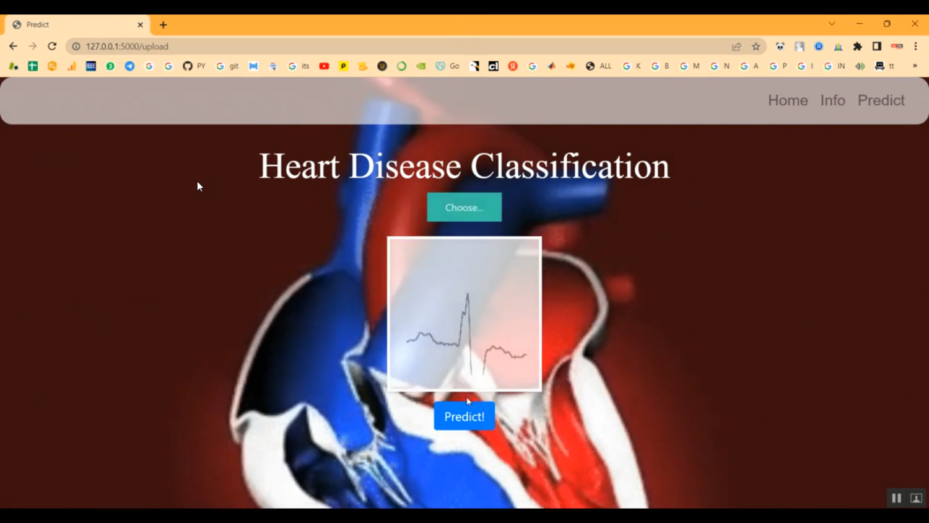The width and height of the screenshot is (929, 523).
Task: Open the Info page from the navbar
Action: pyautogui.click(x=832, y=100)
